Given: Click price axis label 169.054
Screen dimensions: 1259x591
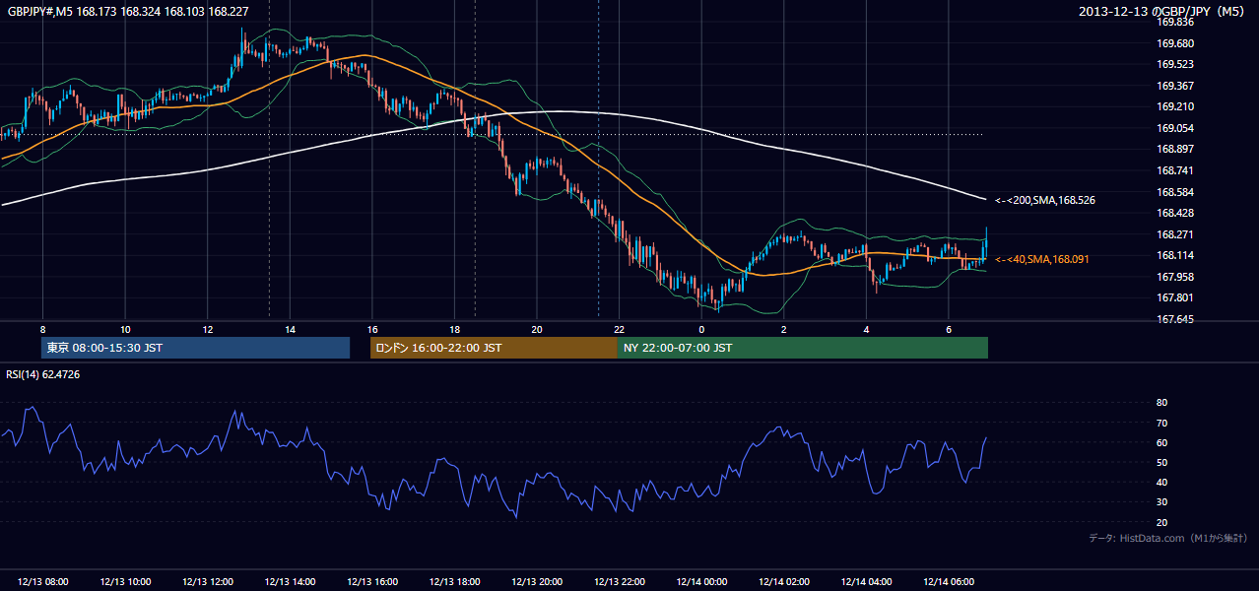Looking at the screenshot, I should [1175, 128].
